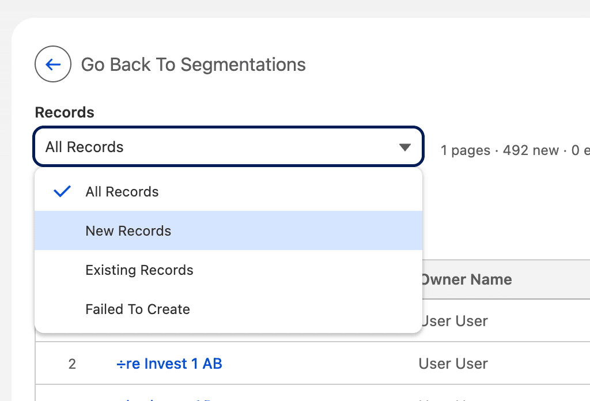
Task: Select the Failed To Create option
Action: tap(138, 309)
